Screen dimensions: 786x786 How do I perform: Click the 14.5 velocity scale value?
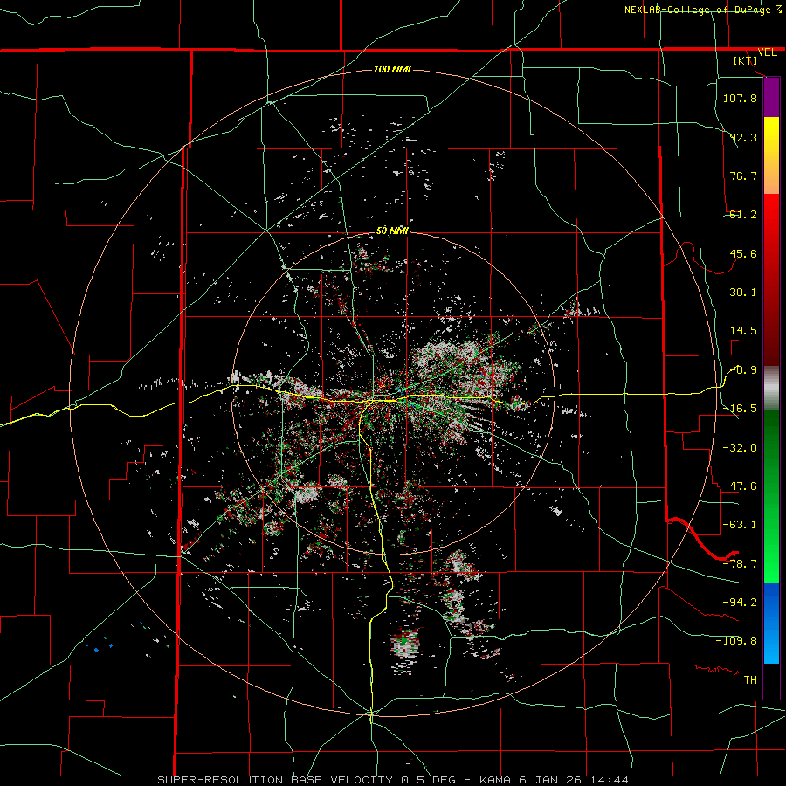coord(743,331)
